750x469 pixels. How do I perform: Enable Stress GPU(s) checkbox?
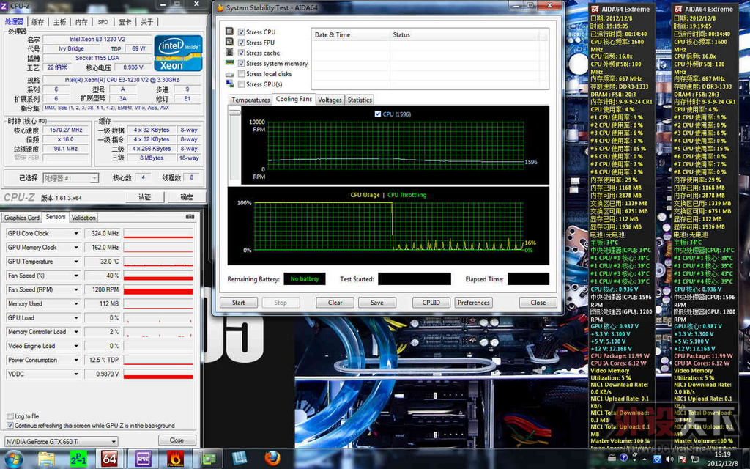[241, 84]
